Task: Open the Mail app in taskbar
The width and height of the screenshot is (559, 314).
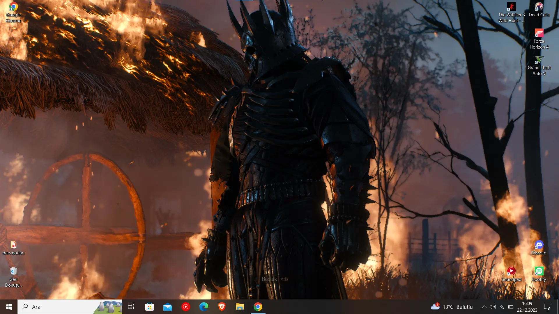Action: pos(167,307)
